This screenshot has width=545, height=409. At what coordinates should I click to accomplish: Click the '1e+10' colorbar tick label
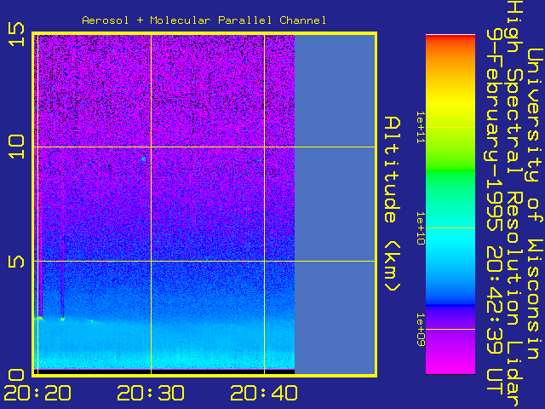tap(420, 228)
